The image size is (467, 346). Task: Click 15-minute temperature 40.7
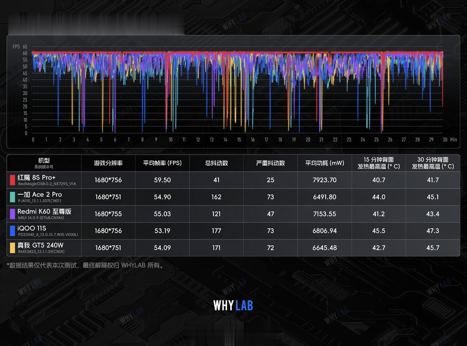click(x=379, y=180)
